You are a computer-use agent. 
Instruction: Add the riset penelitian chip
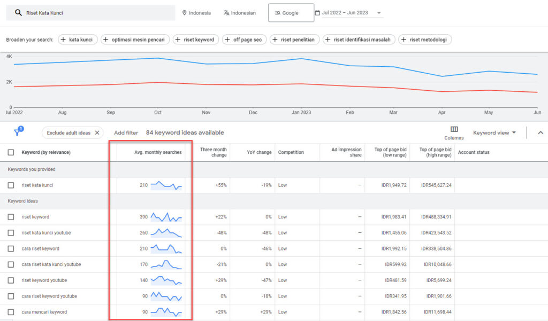pyautogui.click(x=295, y=40)
